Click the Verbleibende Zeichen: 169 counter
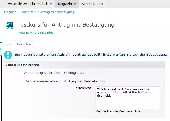170x121 pixels. [x=118, y=111]
